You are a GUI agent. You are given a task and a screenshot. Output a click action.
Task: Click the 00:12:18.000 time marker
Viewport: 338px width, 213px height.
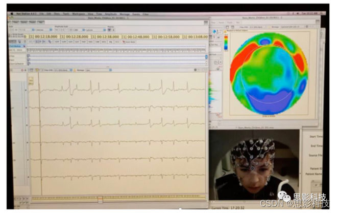tap(43, 36)
